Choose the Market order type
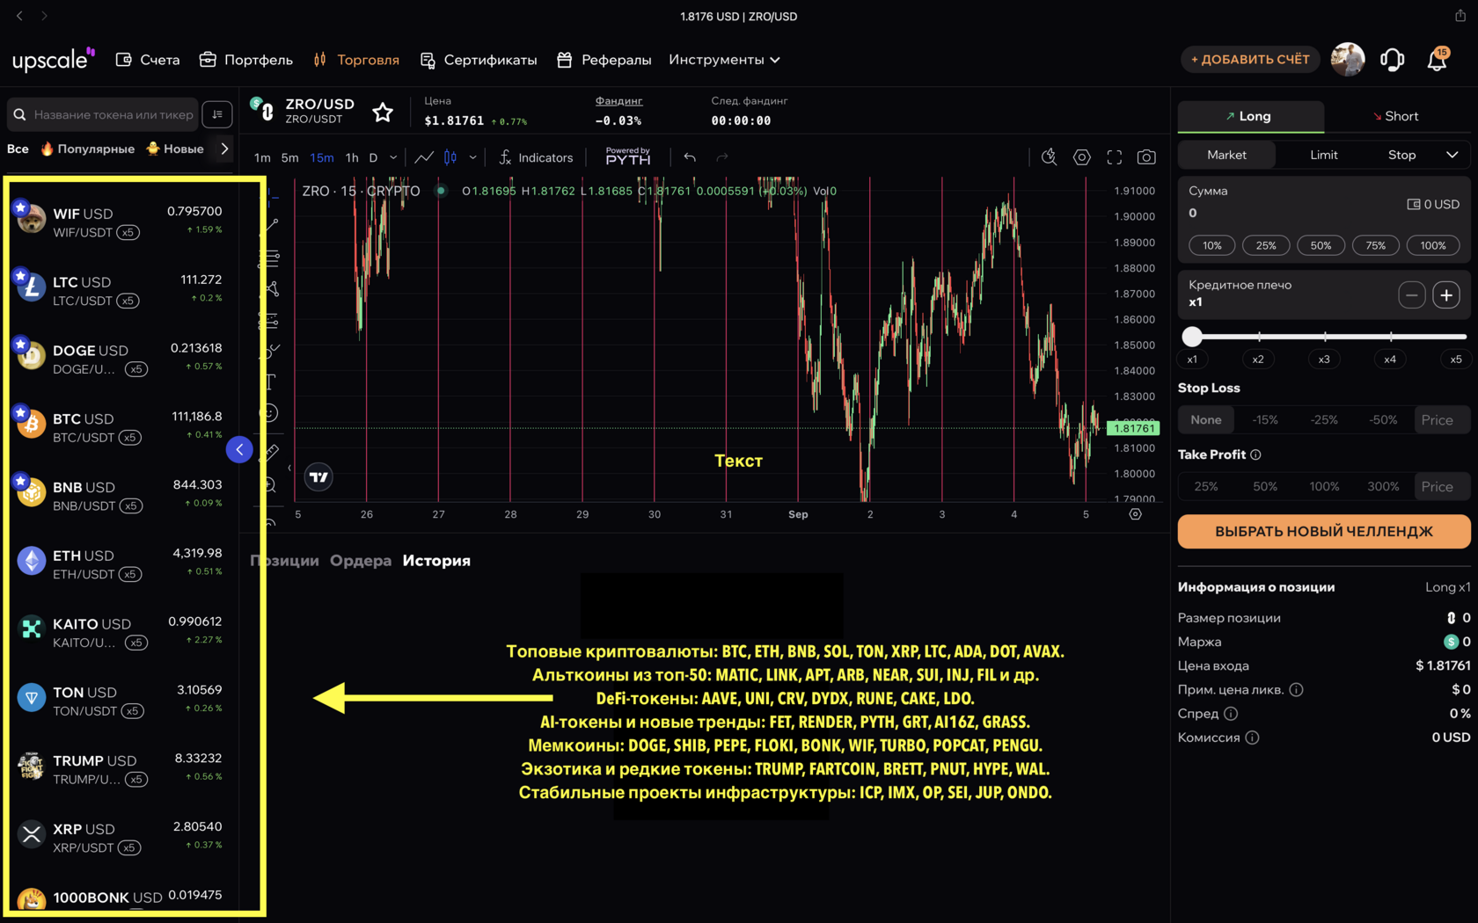Image resolution: width=1478 pixels, height=923 pixels. 1226,155
